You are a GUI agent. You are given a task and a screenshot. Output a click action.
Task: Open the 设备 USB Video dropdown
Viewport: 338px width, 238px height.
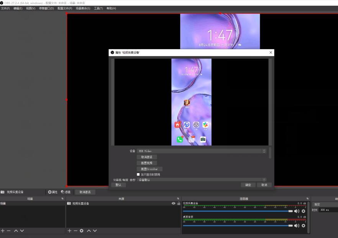[x=202, y=151]
